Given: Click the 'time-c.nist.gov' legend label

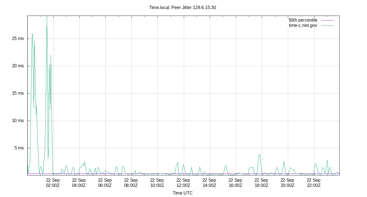Looking at the screenshot, I should (303, 25).
